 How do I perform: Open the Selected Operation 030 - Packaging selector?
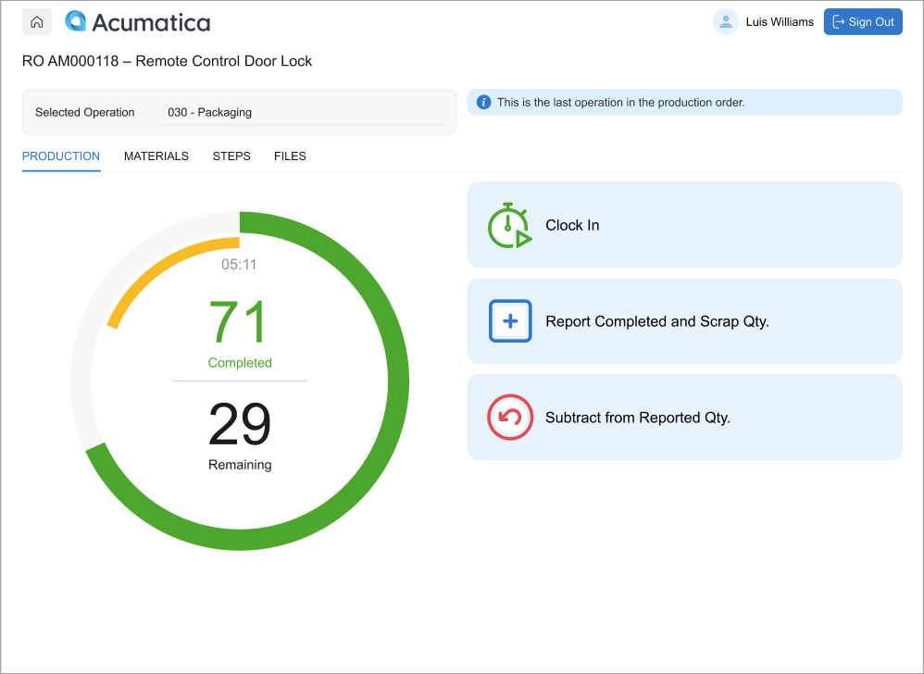[x=303, y=113]
